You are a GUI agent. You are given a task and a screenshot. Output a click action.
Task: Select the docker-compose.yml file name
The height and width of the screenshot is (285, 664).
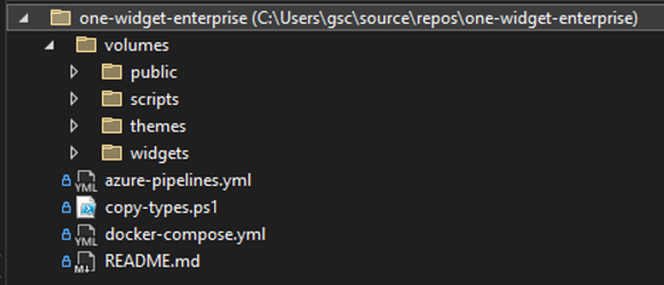185,234
